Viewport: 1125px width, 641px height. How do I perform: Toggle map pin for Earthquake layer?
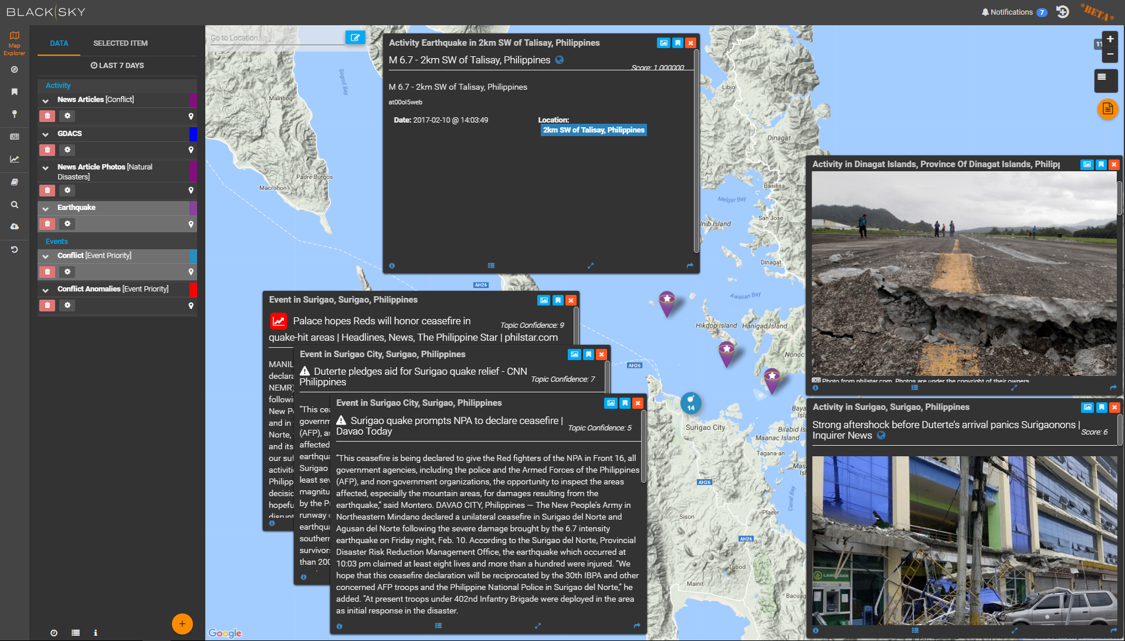191,224
